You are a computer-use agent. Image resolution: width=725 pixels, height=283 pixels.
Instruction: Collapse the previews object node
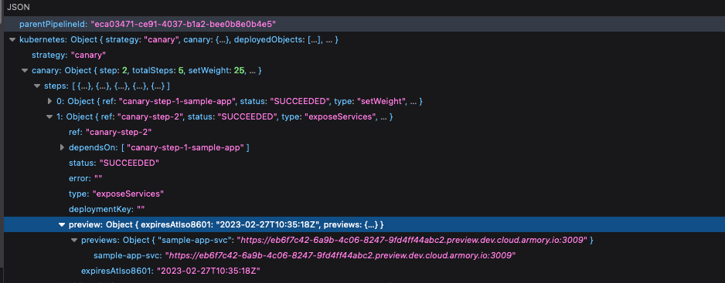pos(74,240)
